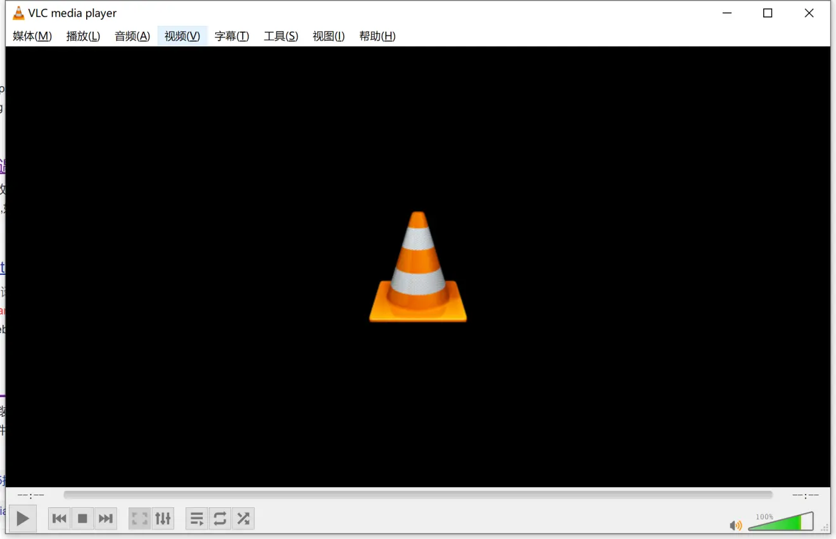Click the remaining time label
The width and height of the screenshot is (836, 539).
(806, 495)
